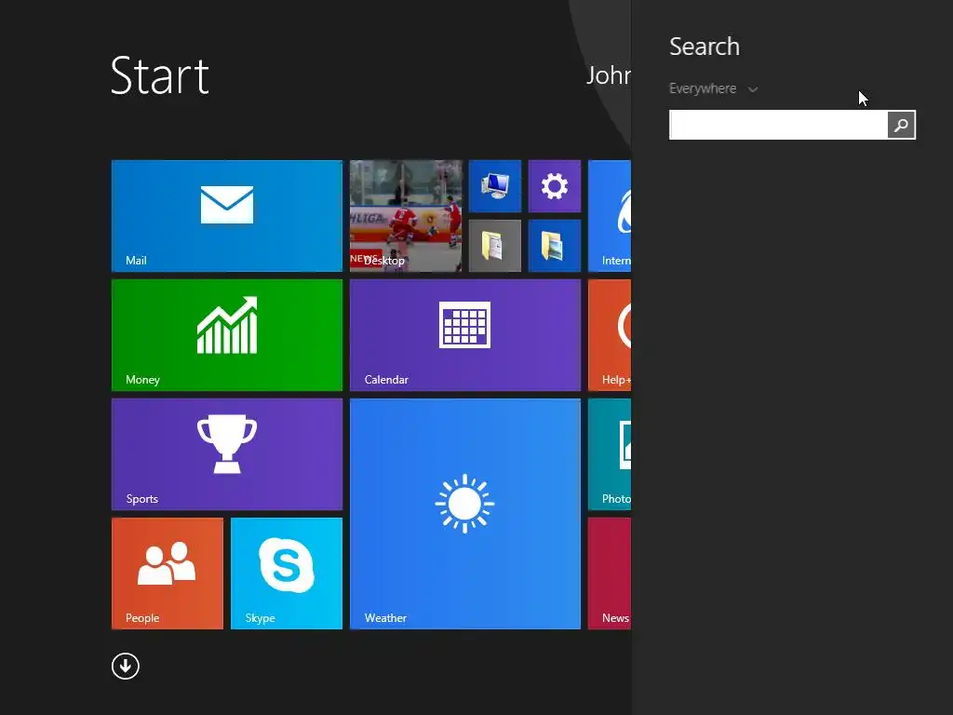Screen dimensions: 953x715
Task: Open the Photos tile
Action: click(610, 454)
